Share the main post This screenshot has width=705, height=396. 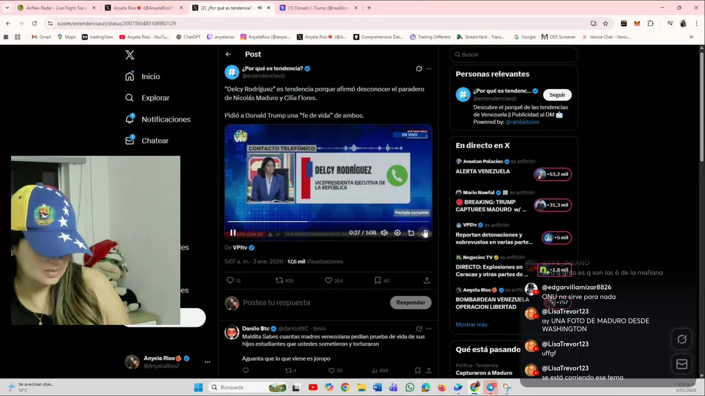426,280
